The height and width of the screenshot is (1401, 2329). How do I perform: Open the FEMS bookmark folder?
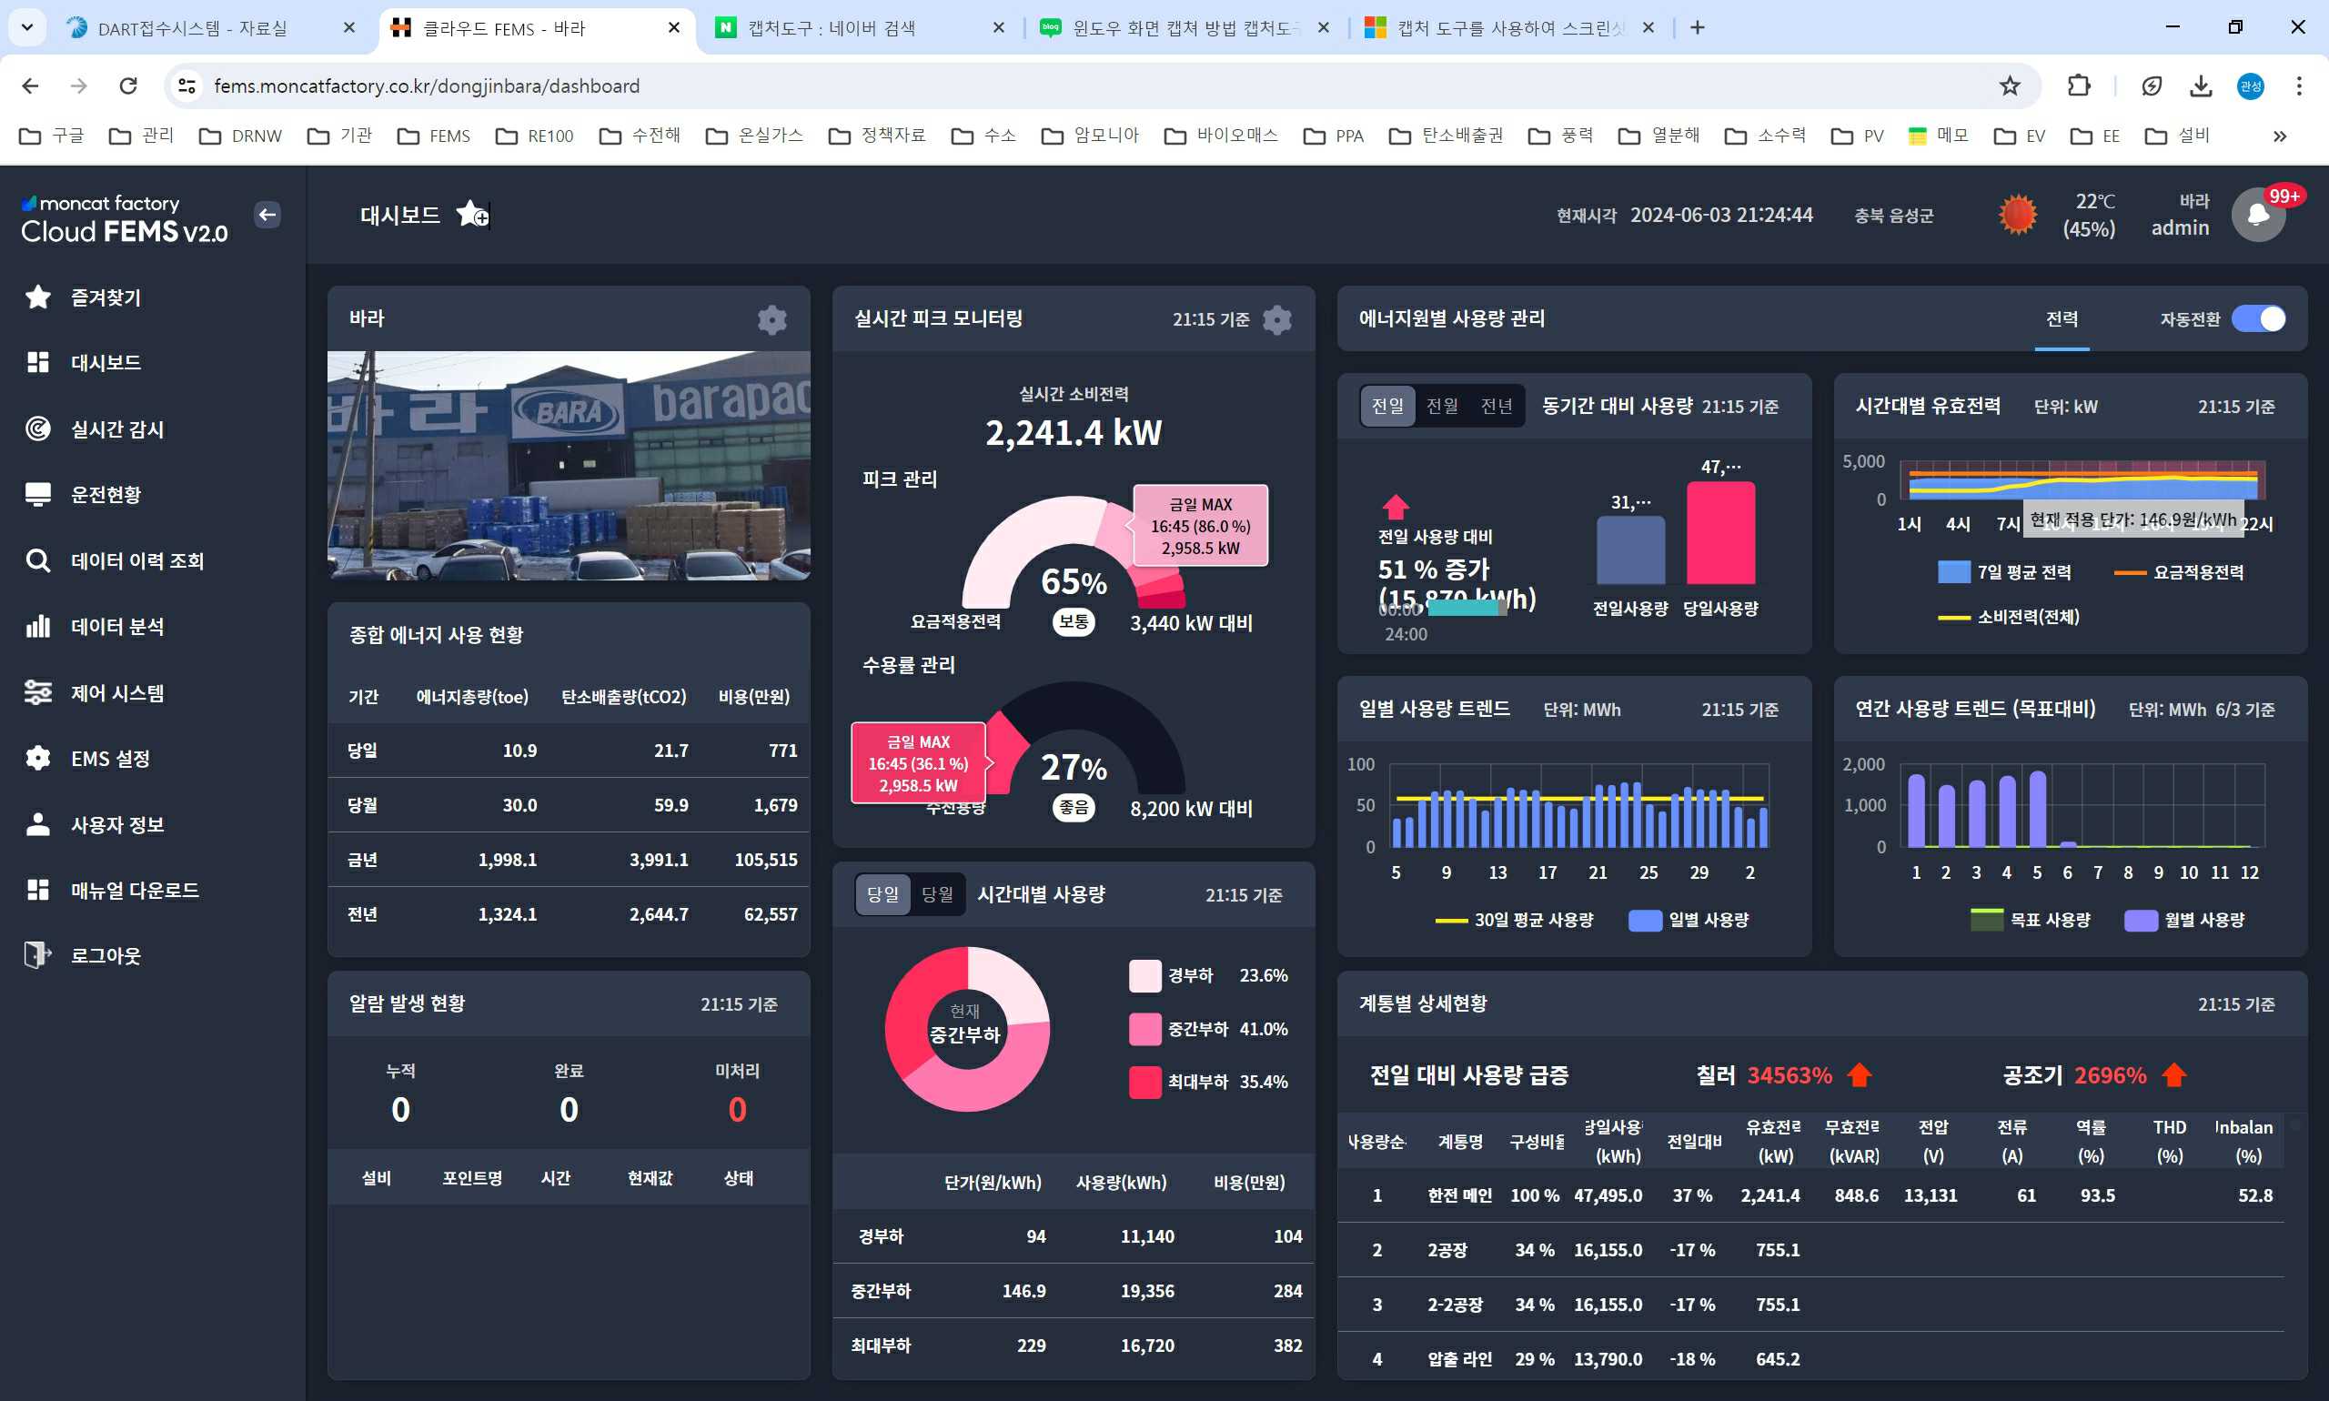433,136
